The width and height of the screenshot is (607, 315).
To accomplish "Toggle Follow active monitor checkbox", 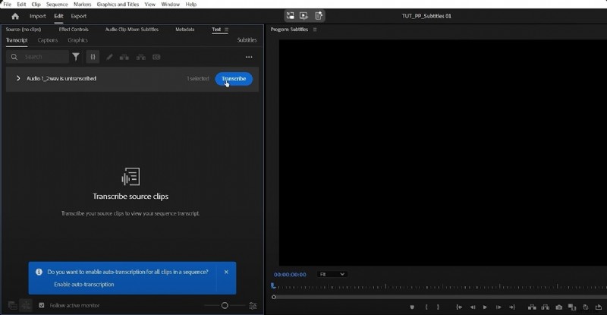I will (x=42, y=305).
